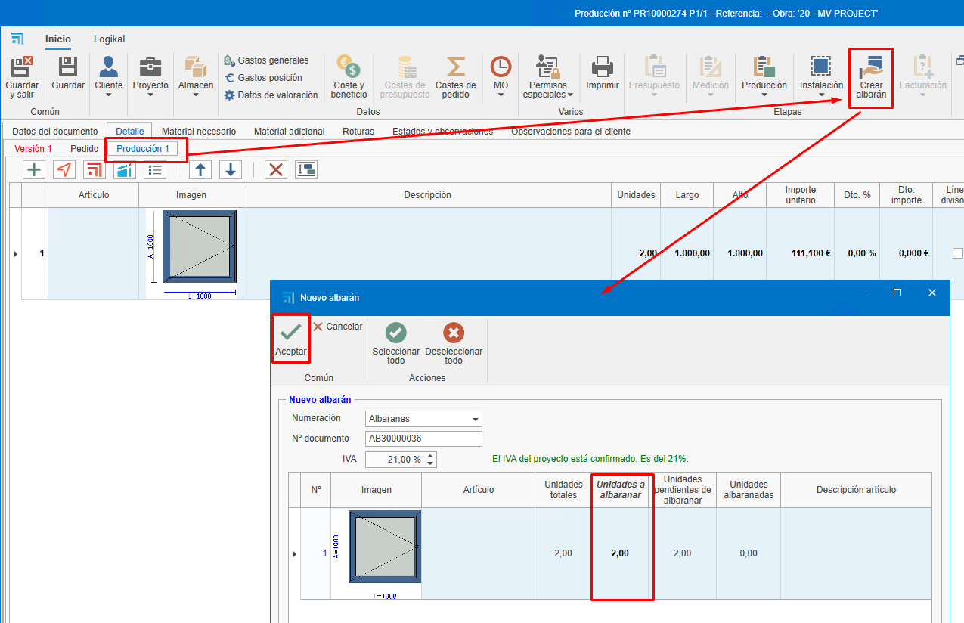Image resolution: width=964 pixels, height=623 pixels.
Task: Click the Descripción column header
Action: tap(427, 195)
